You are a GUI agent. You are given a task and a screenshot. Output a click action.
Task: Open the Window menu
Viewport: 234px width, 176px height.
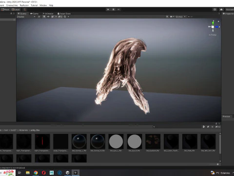(x=43, y=5)
